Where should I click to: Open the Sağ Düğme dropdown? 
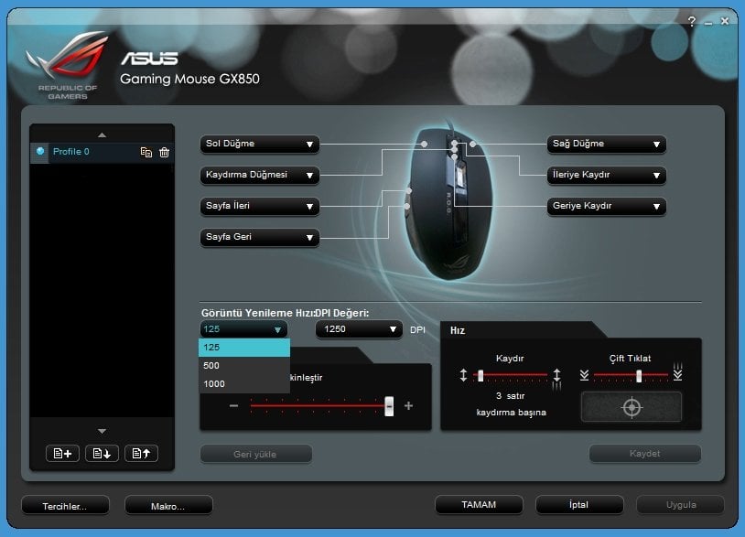tap(606, 144)
